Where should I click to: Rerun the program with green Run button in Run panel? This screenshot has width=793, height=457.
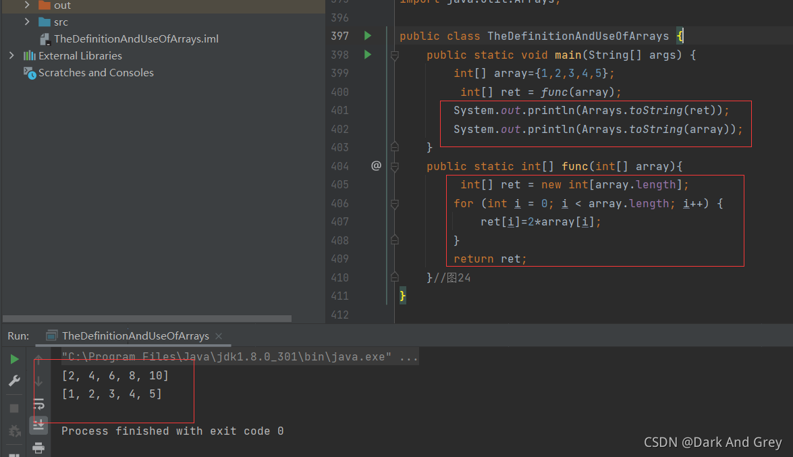pyautogui.click(x=14, y=359)
